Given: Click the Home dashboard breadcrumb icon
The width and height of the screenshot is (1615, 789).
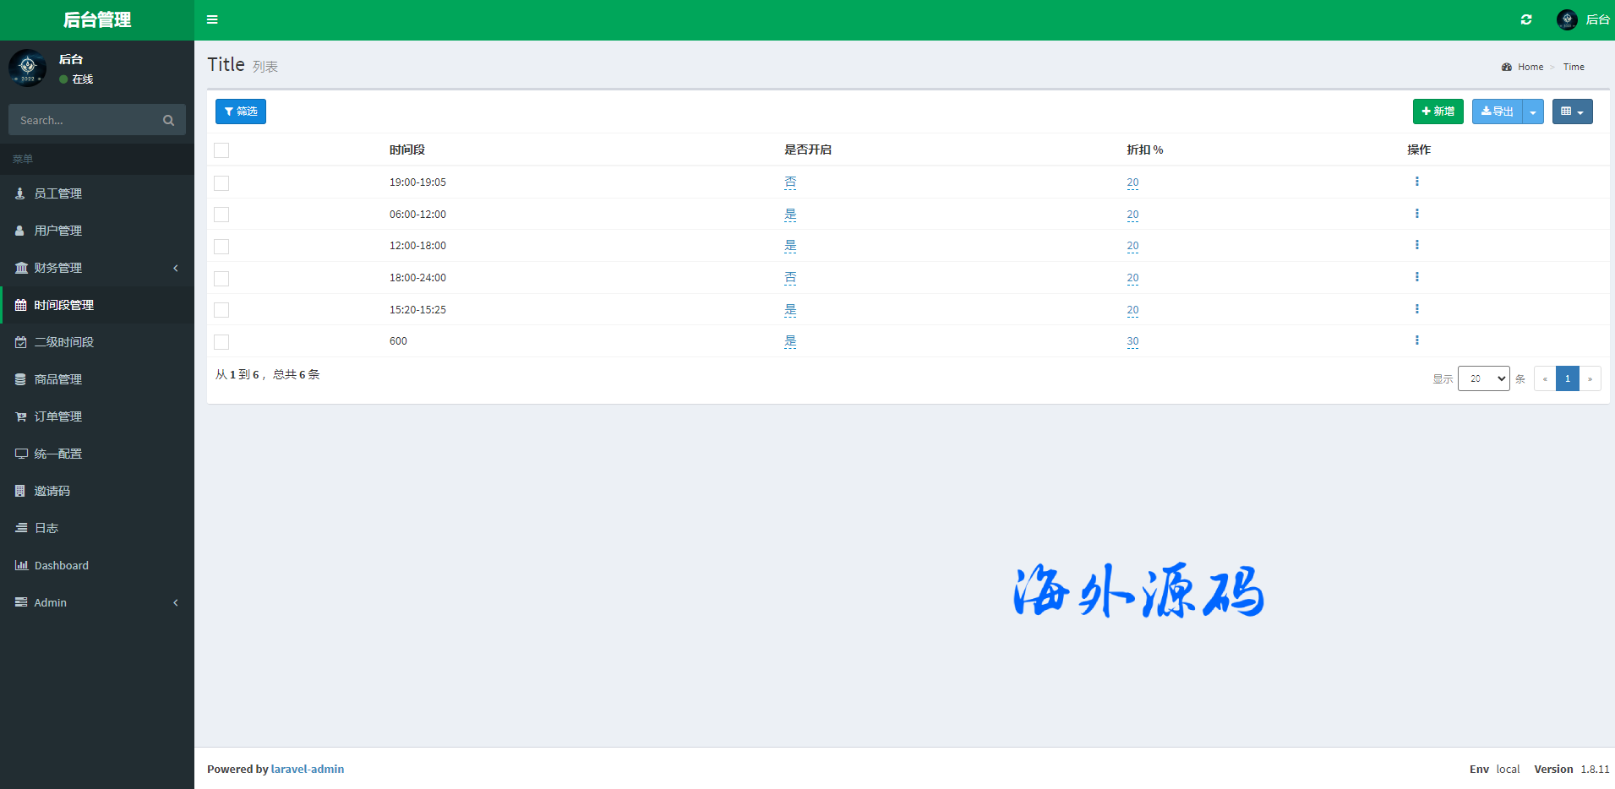Looking at the screenshot, I should (x=1506, y=67).
